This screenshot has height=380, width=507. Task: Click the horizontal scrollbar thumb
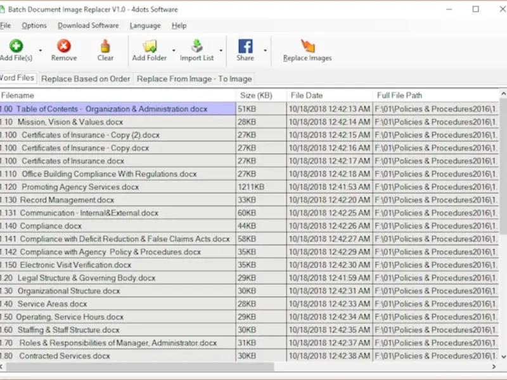(x=139, y=367)
